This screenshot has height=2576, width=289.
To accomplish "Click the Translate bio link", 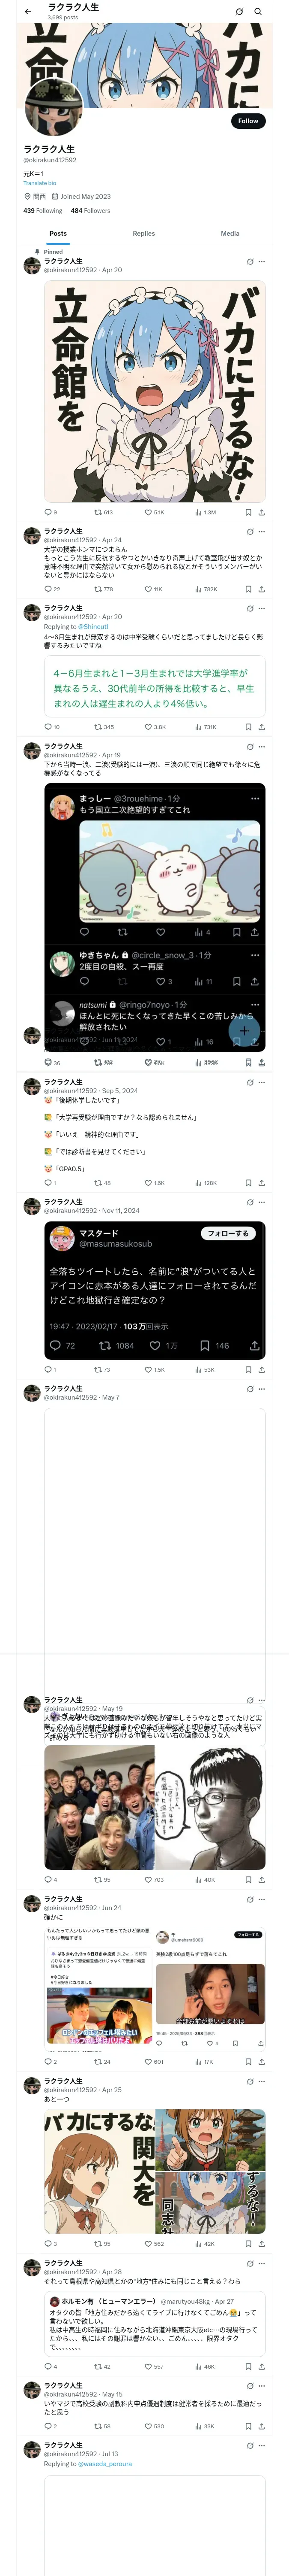I will (40, 183).
